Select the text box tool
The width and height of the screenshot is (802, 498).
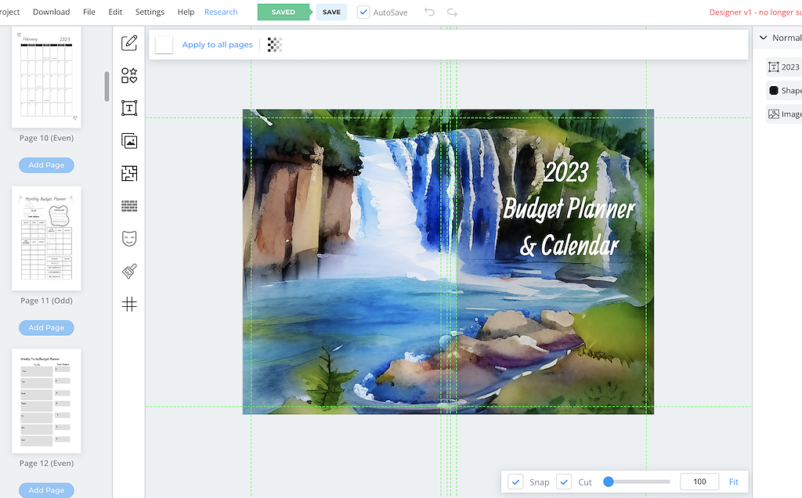click(129, 108)
